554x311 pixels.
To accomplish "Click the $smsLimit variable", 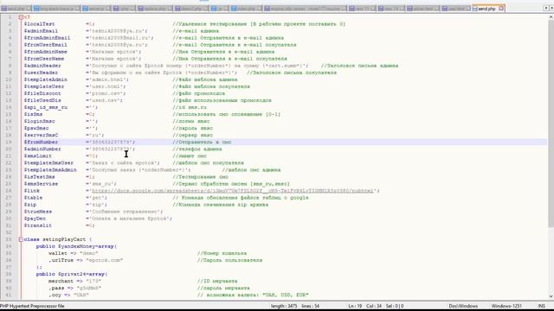I will point(38,155).
